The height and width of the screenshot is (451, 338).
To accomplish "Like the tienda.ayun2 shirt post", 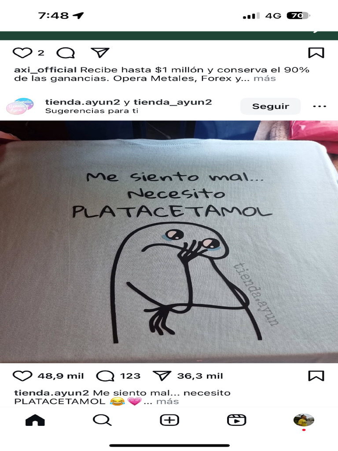I will [22, 376].
